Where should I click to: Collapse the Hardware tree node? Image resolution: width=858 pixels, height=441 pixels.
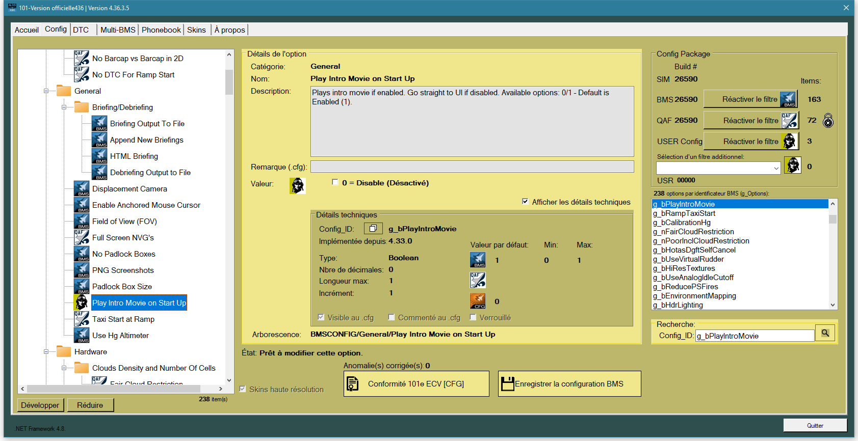tap(46, 352)
